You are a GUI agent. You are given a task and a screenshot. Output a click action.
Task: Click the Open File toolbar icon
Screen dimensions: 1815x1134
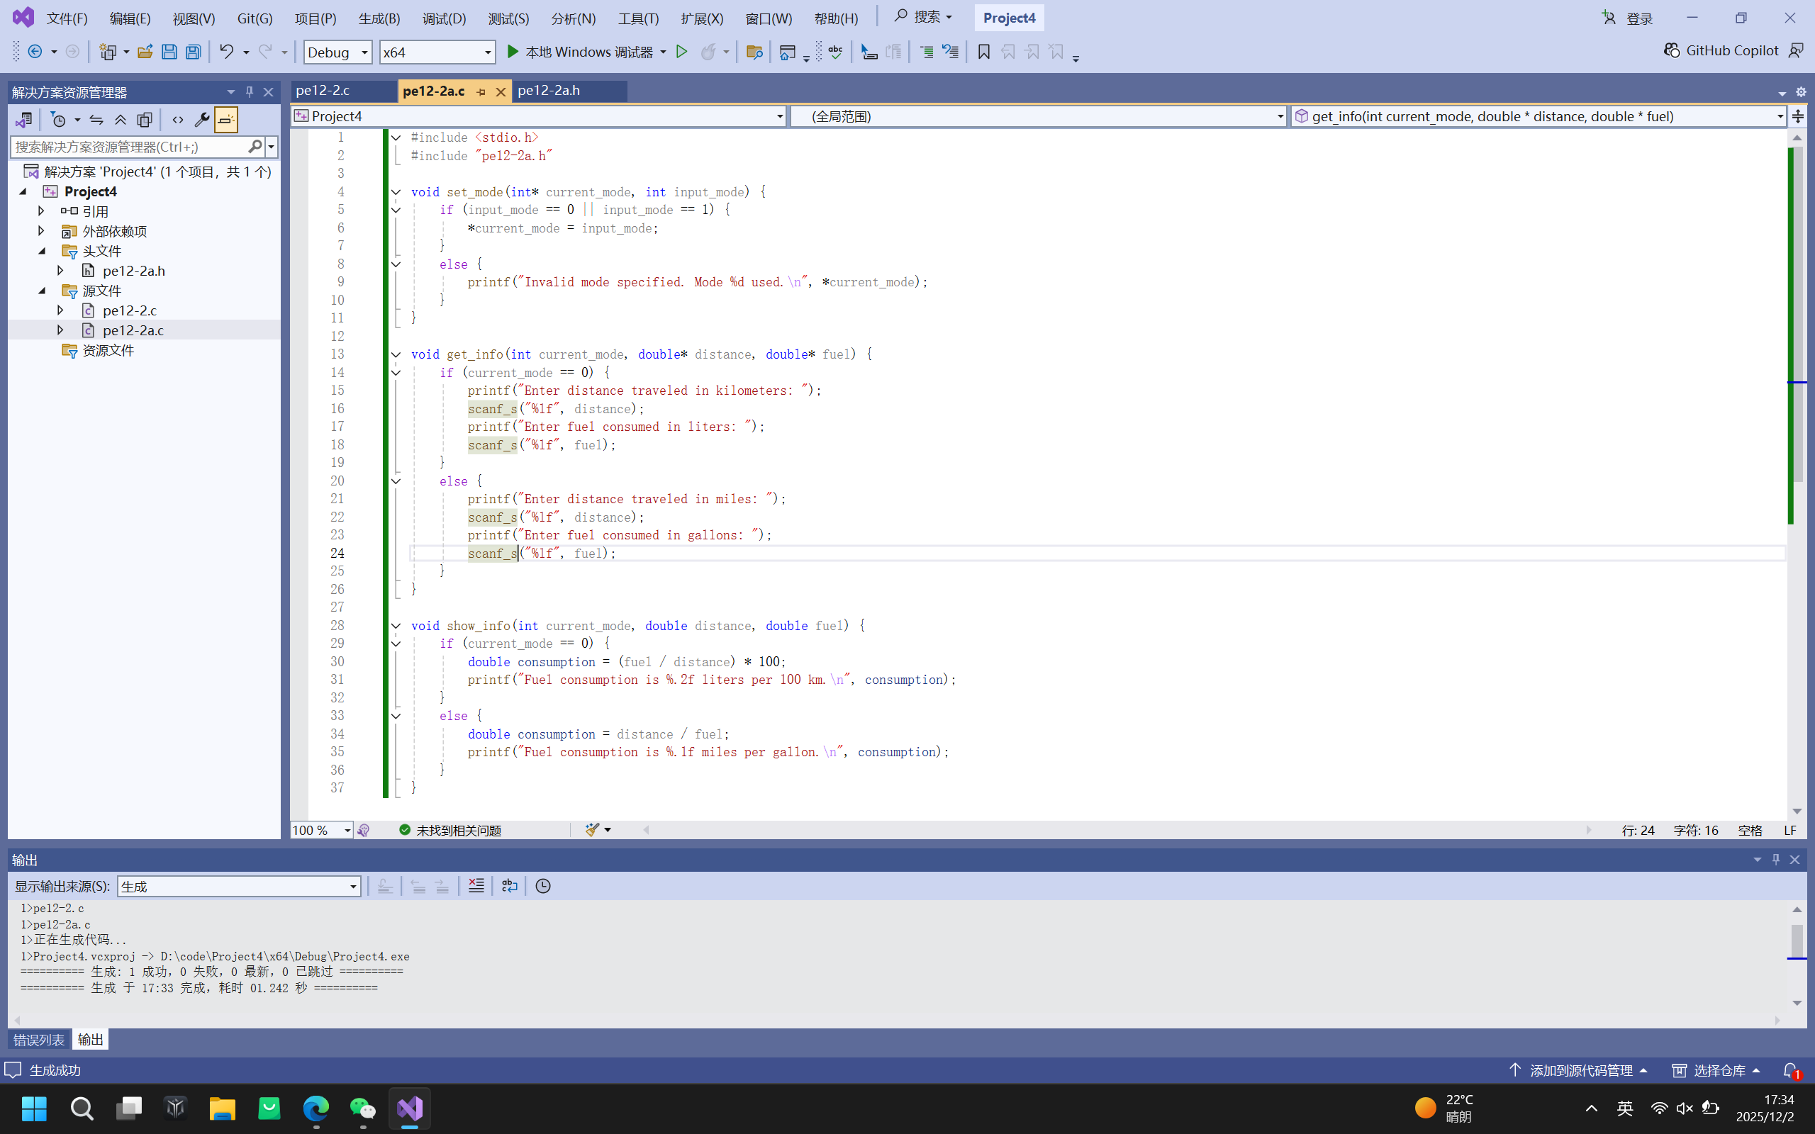[145, 52]
